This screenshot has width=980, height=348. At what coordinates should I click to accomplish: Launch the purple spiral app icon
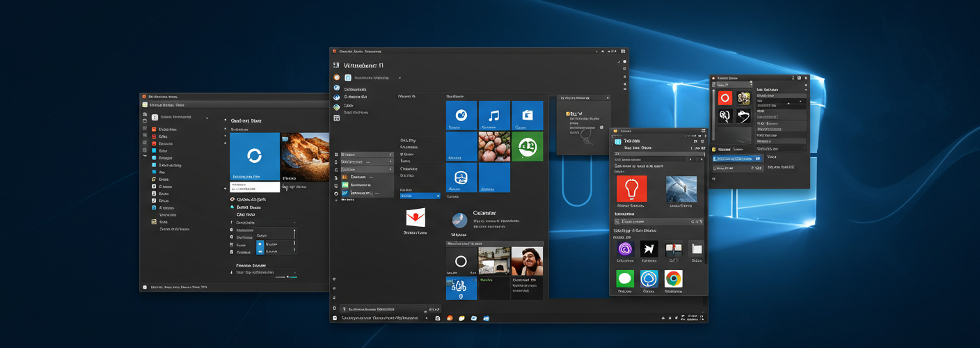click(x=625, y=248)
